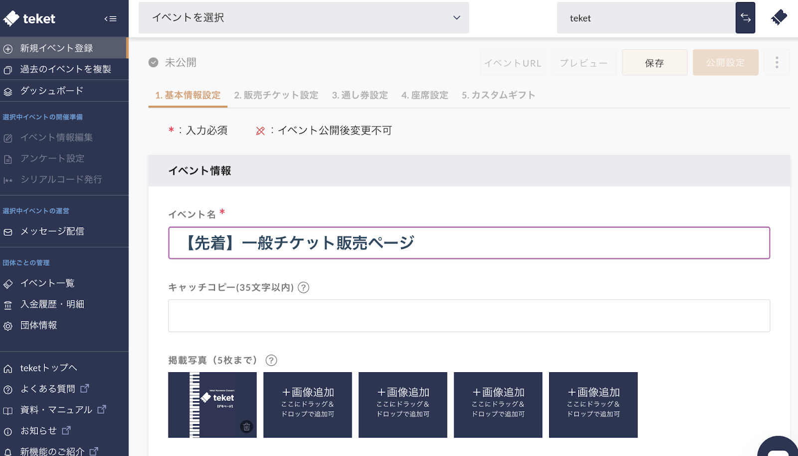Click the イベント名 input field
The height and width of the screenshot is (456, 798).
point(469,243)
